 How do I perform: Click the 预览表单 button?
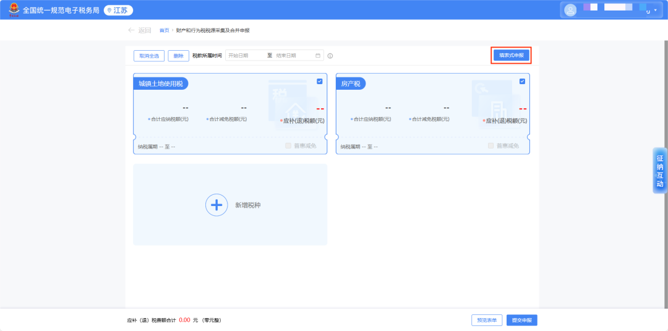(x=487, y=320)
